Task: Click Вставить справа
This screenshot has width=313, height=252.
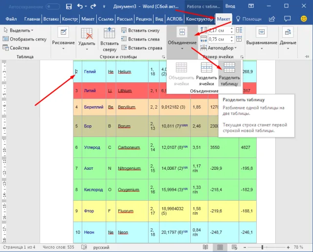Action: point(142,48)
